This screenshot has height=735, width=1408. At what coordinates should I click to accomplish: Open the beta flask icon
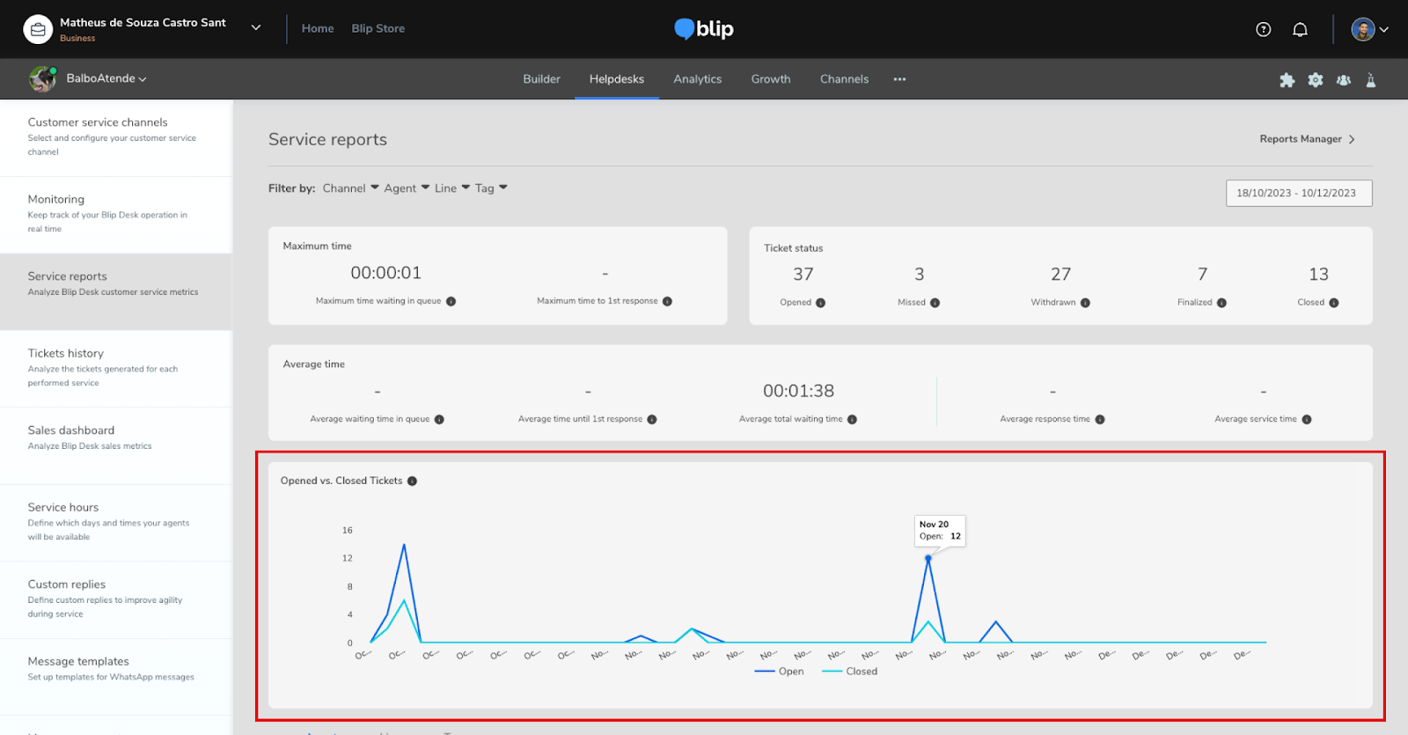(x=1370, y=80)
